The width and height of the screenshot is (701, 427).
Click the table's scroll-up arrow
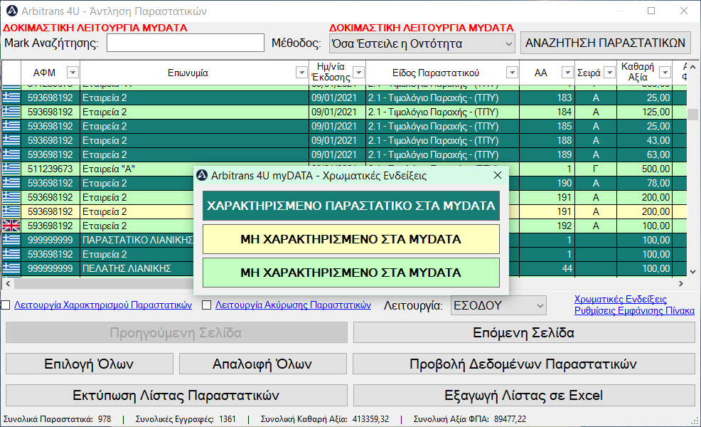[692, 67]
